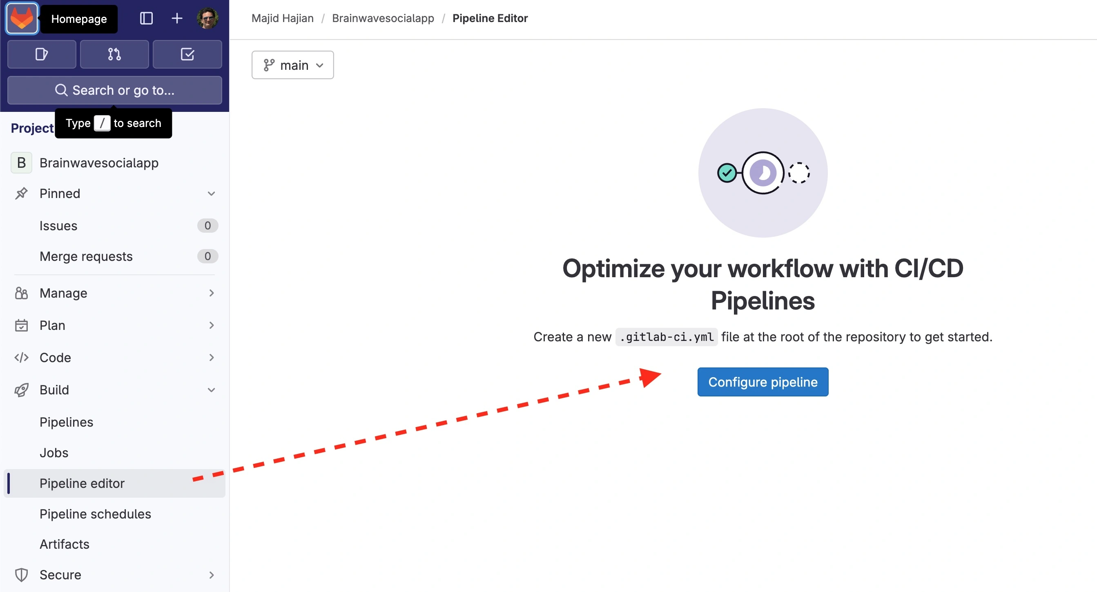Open Brainwavesocialapp breadcrumb link

[x=383, y=18]
